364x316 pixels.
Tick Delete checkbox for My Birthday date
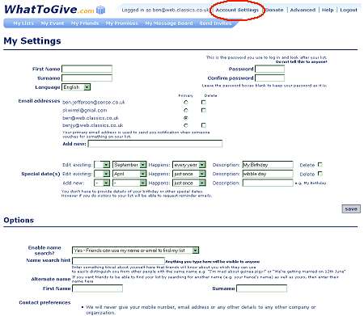[x=320, y=164]
